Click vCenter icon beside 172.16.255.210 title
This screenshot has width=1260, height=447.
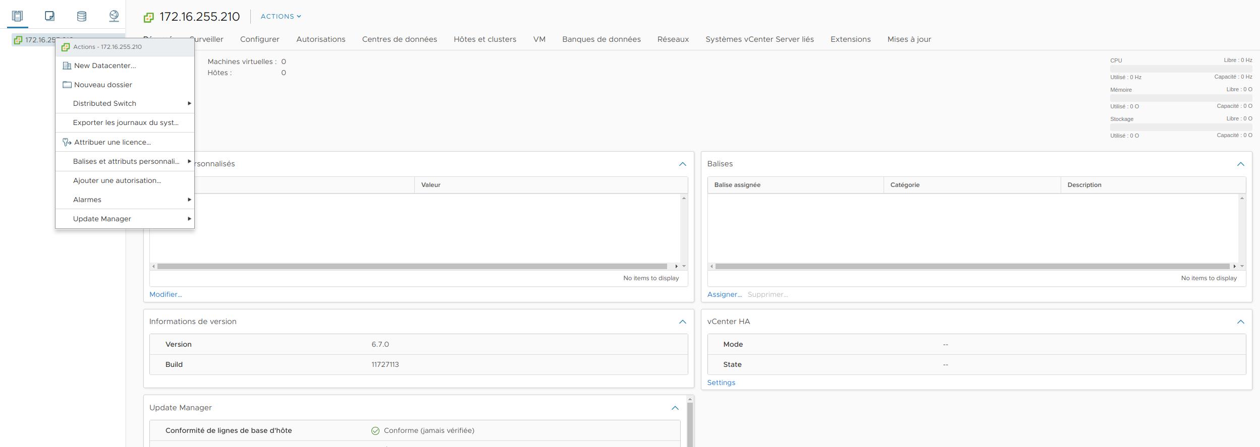148,18
